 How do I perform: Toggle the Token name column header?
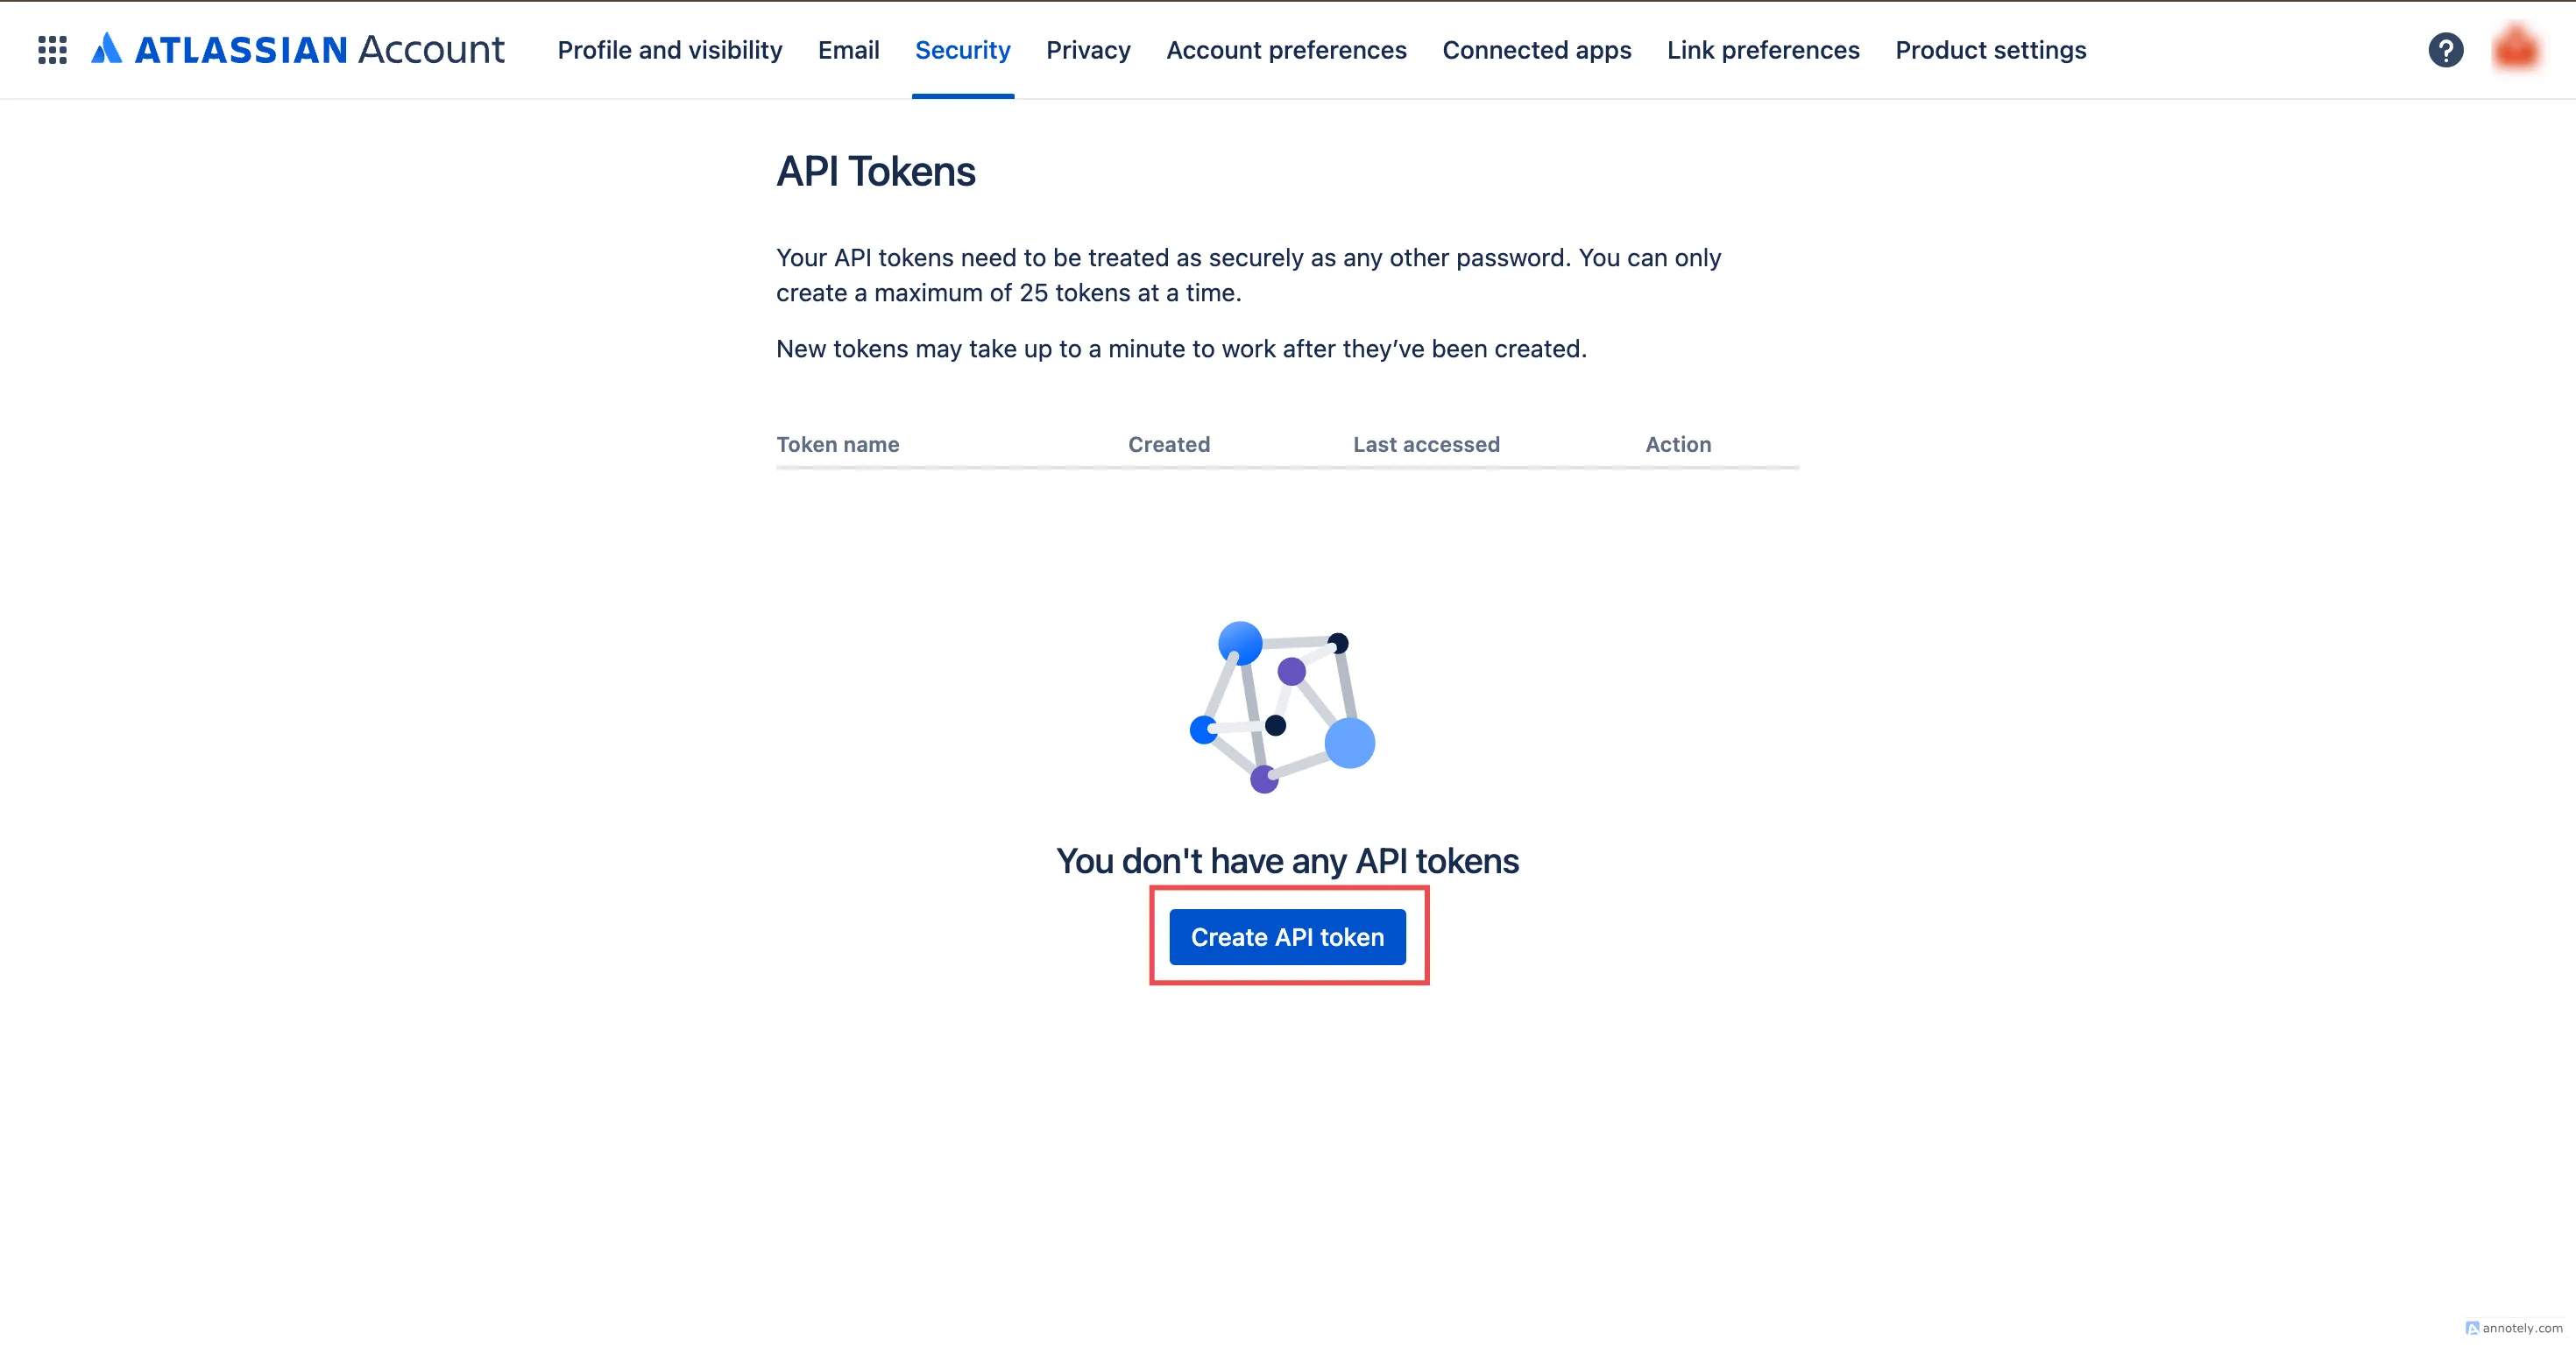pos(839,443)
